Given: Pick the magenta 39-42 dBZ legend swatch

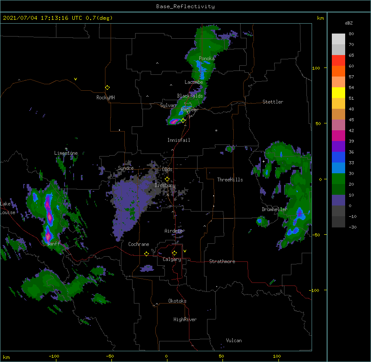Looking at the screenshot, I should (x=338, y=135).
